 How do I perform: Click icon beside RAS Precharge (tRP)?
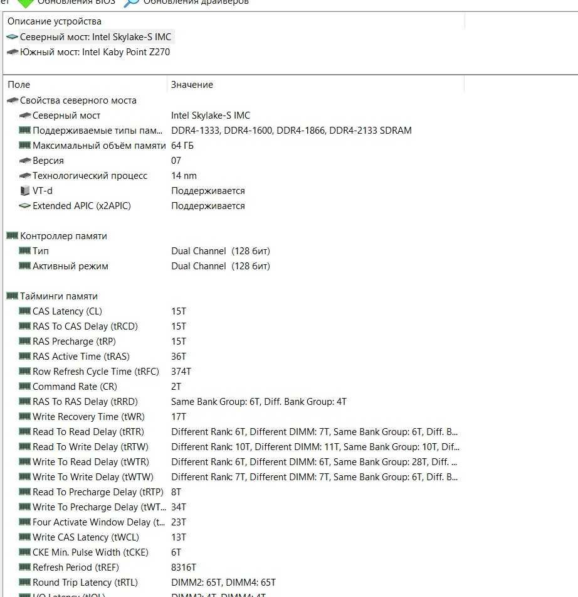pyautogui.click(x=24, y=341)
